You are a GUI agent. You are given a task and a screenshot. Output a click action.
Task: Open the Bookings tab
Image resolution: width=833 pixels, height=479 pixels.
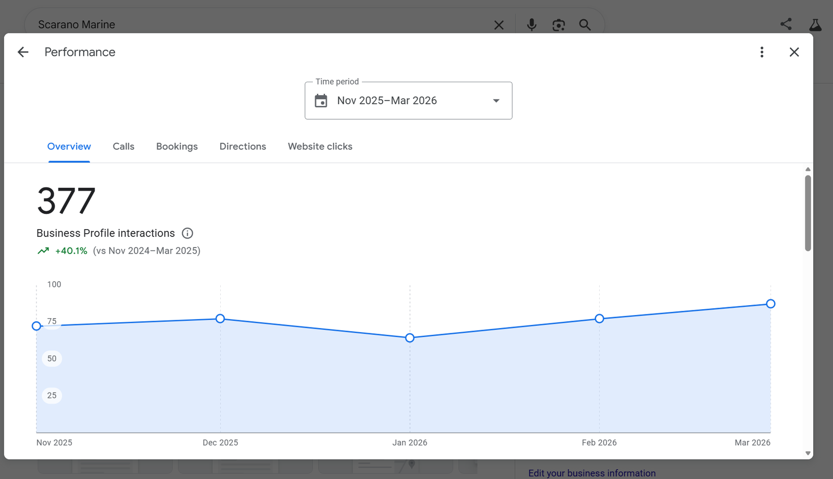tap(177, 146)
